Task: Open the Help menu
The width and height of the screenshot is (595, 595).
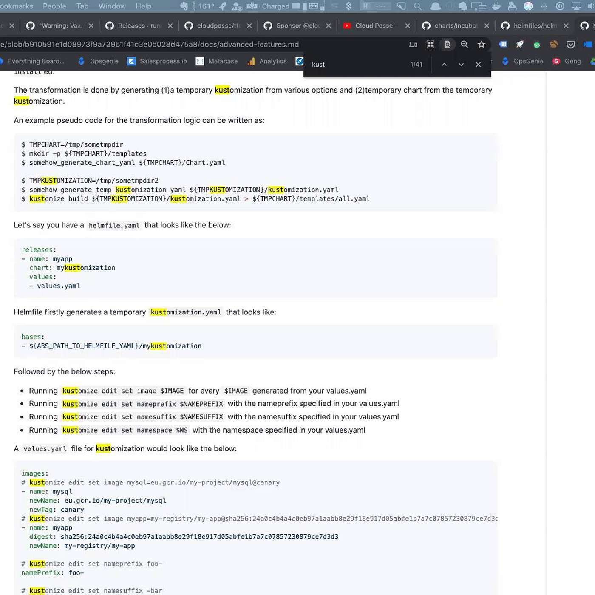Action: click(x=143, y=6)
